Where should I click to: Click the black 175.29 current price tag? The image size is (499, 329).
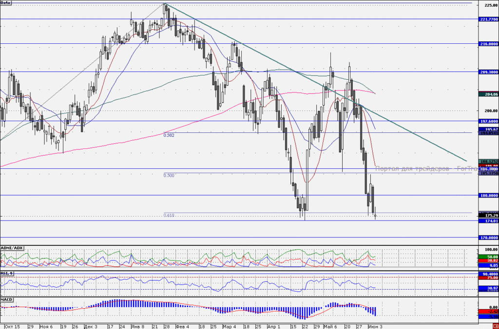(488, 216)
